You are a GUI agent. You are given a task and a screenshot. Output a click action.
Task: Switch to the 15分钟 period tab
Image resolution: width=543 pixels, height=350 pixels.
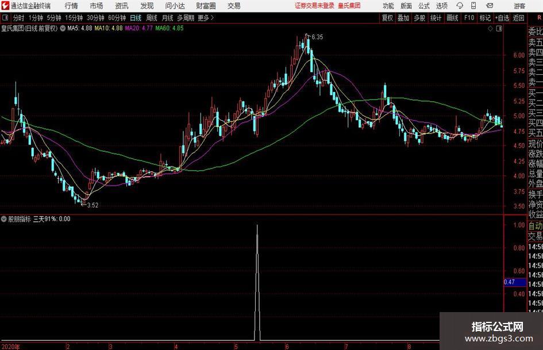pyautogui.click(x=74, y=18)
